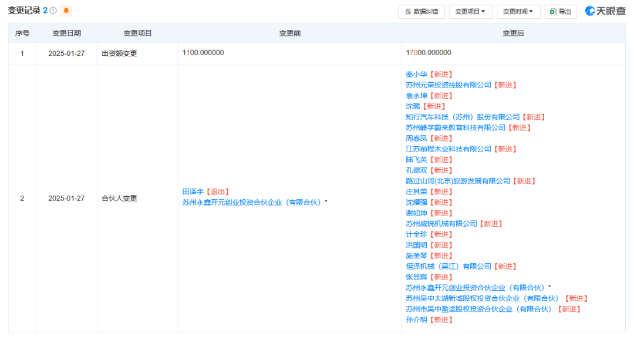Open the 变更项目 dropdown filter
The height and width of the screenshot is (343, 634).
click(471, 11)
